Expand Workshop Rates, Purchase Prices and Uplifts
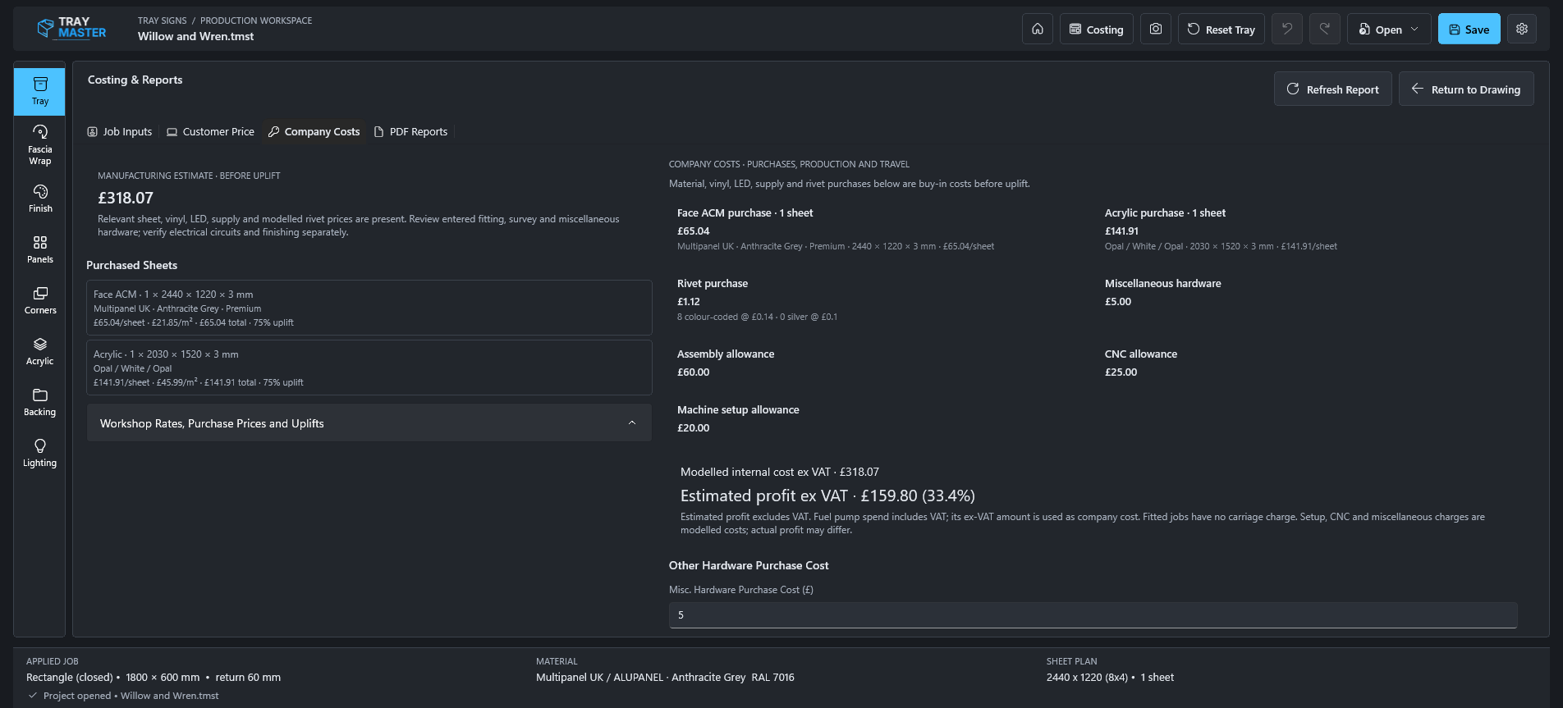 pyautogui.click(x=369, y=423)
